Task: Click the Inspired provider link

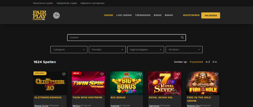Action: coord(115,106)
